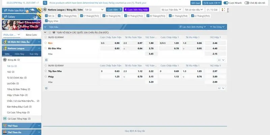Click the Cá Cược Tổng Hợp ticket icon
The width and height of the screenshot is (270, 135).
coord(4,119)
